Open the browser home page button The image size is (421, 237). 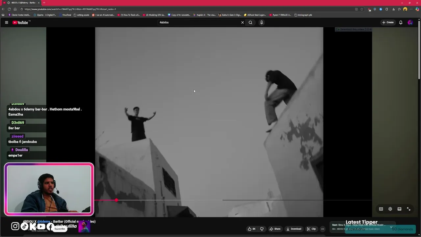(x=15, y=9)
